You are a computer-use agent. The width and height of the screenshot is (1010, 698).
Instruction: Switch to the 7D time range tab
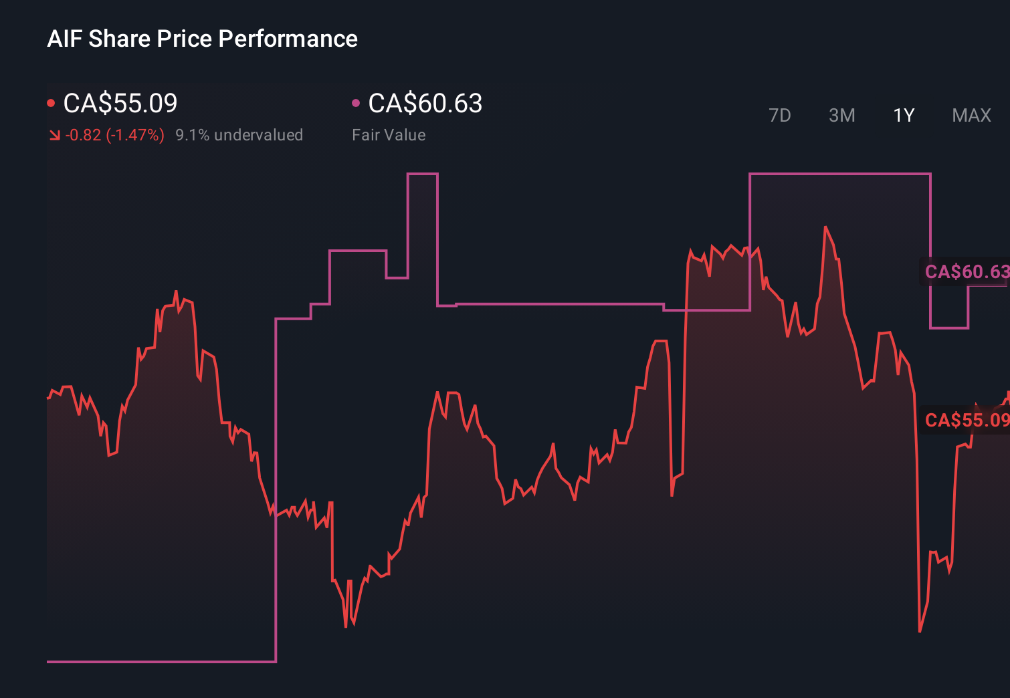[780, 115]
